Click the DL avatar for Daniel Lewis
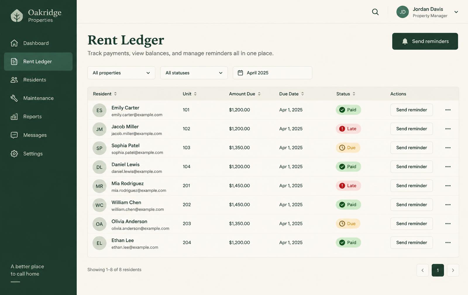 [x=99, y=167]
